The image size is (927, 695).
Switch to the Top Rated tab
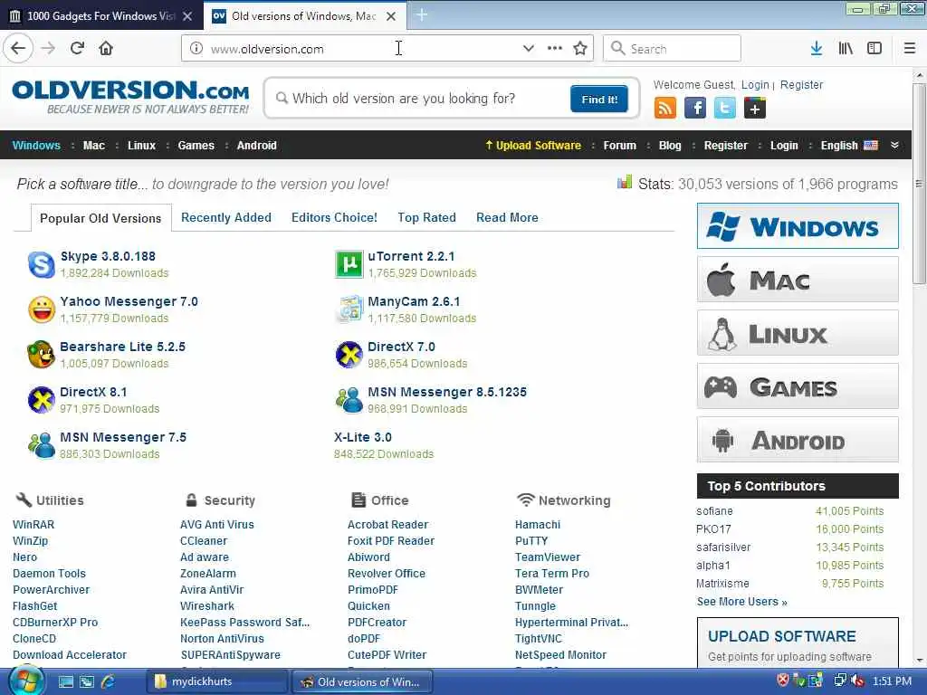click(426, 217)
